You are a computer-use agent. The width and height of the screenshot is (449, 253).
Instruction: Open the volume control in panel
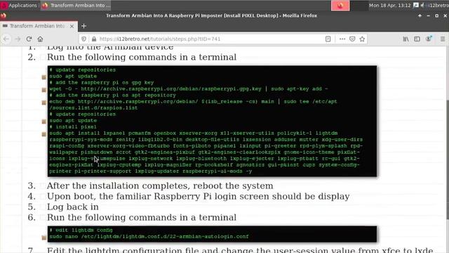422,5
